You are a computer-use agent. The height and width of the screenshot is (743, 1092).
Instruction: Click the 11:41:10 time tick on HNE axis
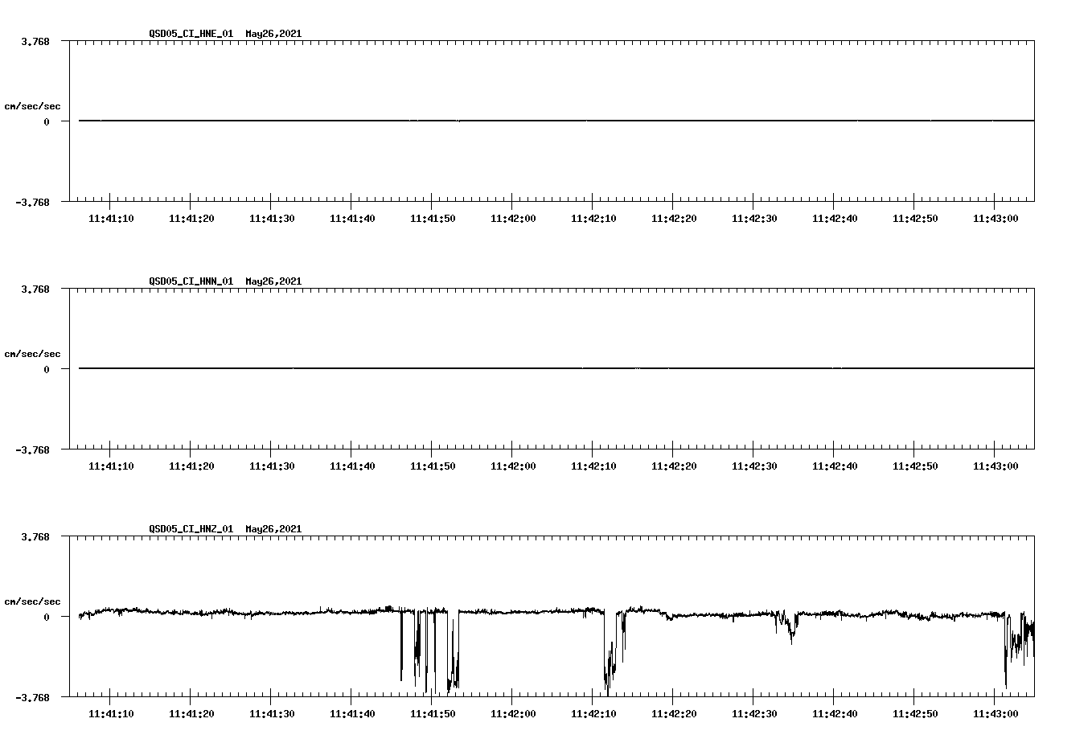coord(112,217)
